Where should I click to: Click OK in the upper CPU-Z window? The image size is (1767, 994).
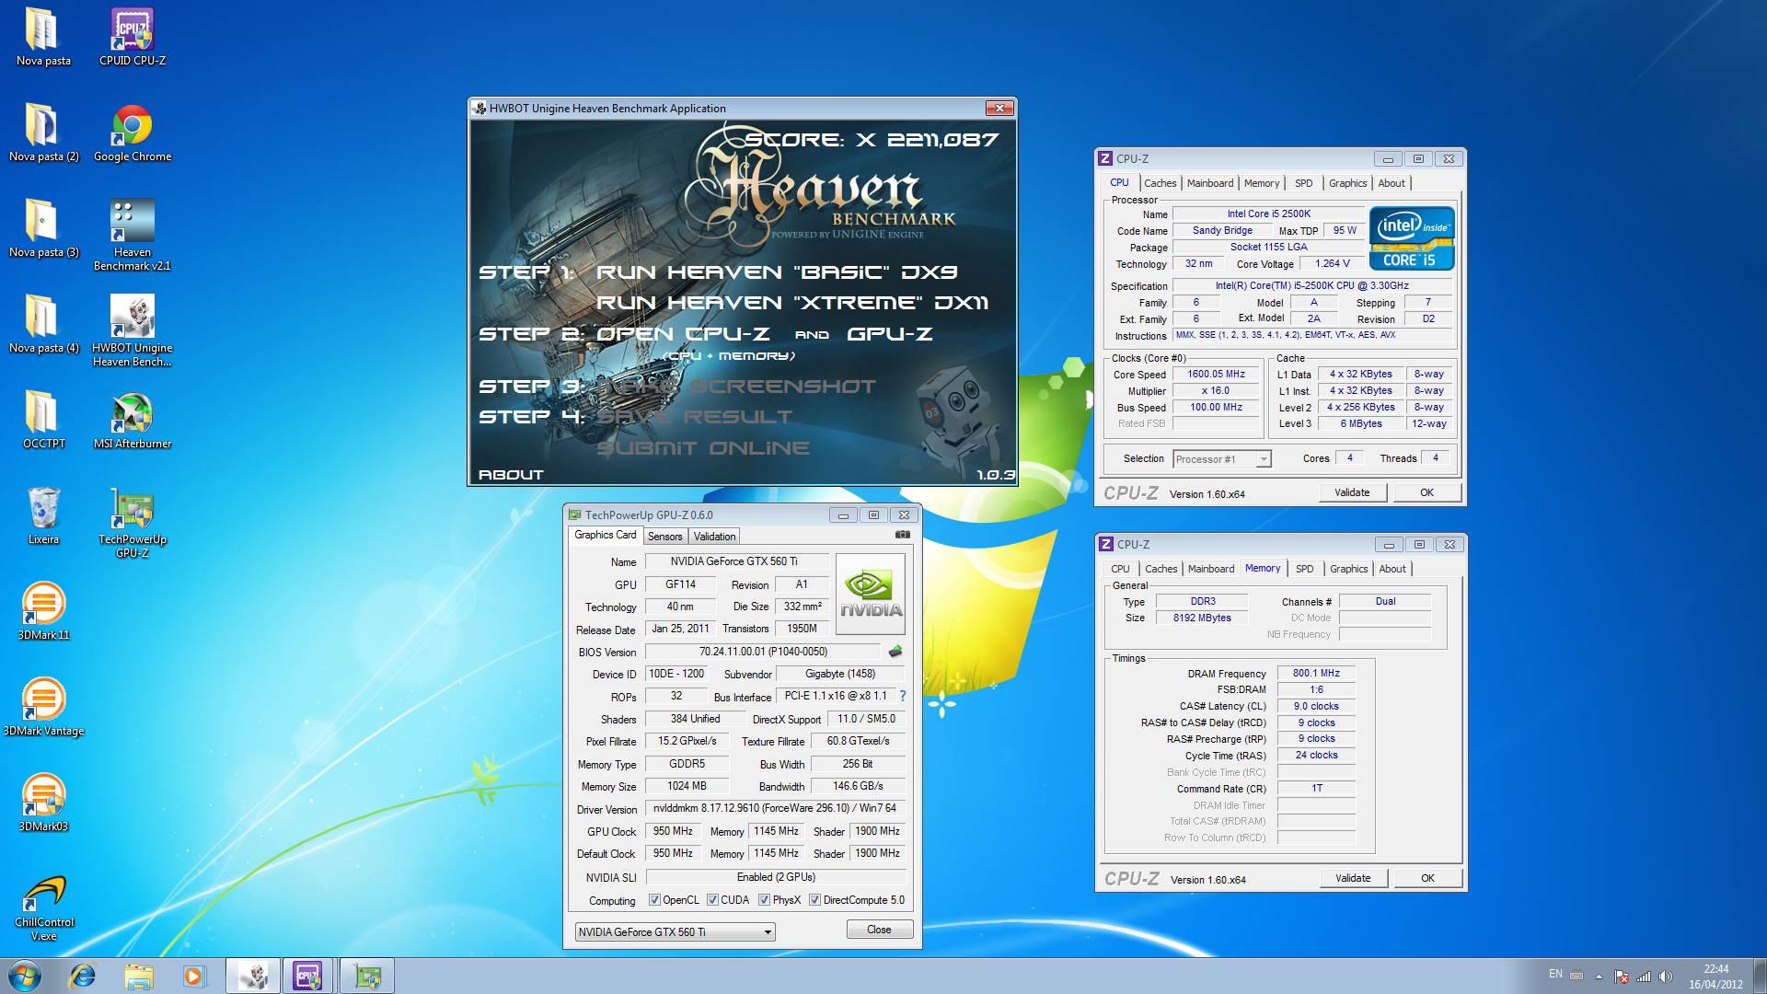1426,492
